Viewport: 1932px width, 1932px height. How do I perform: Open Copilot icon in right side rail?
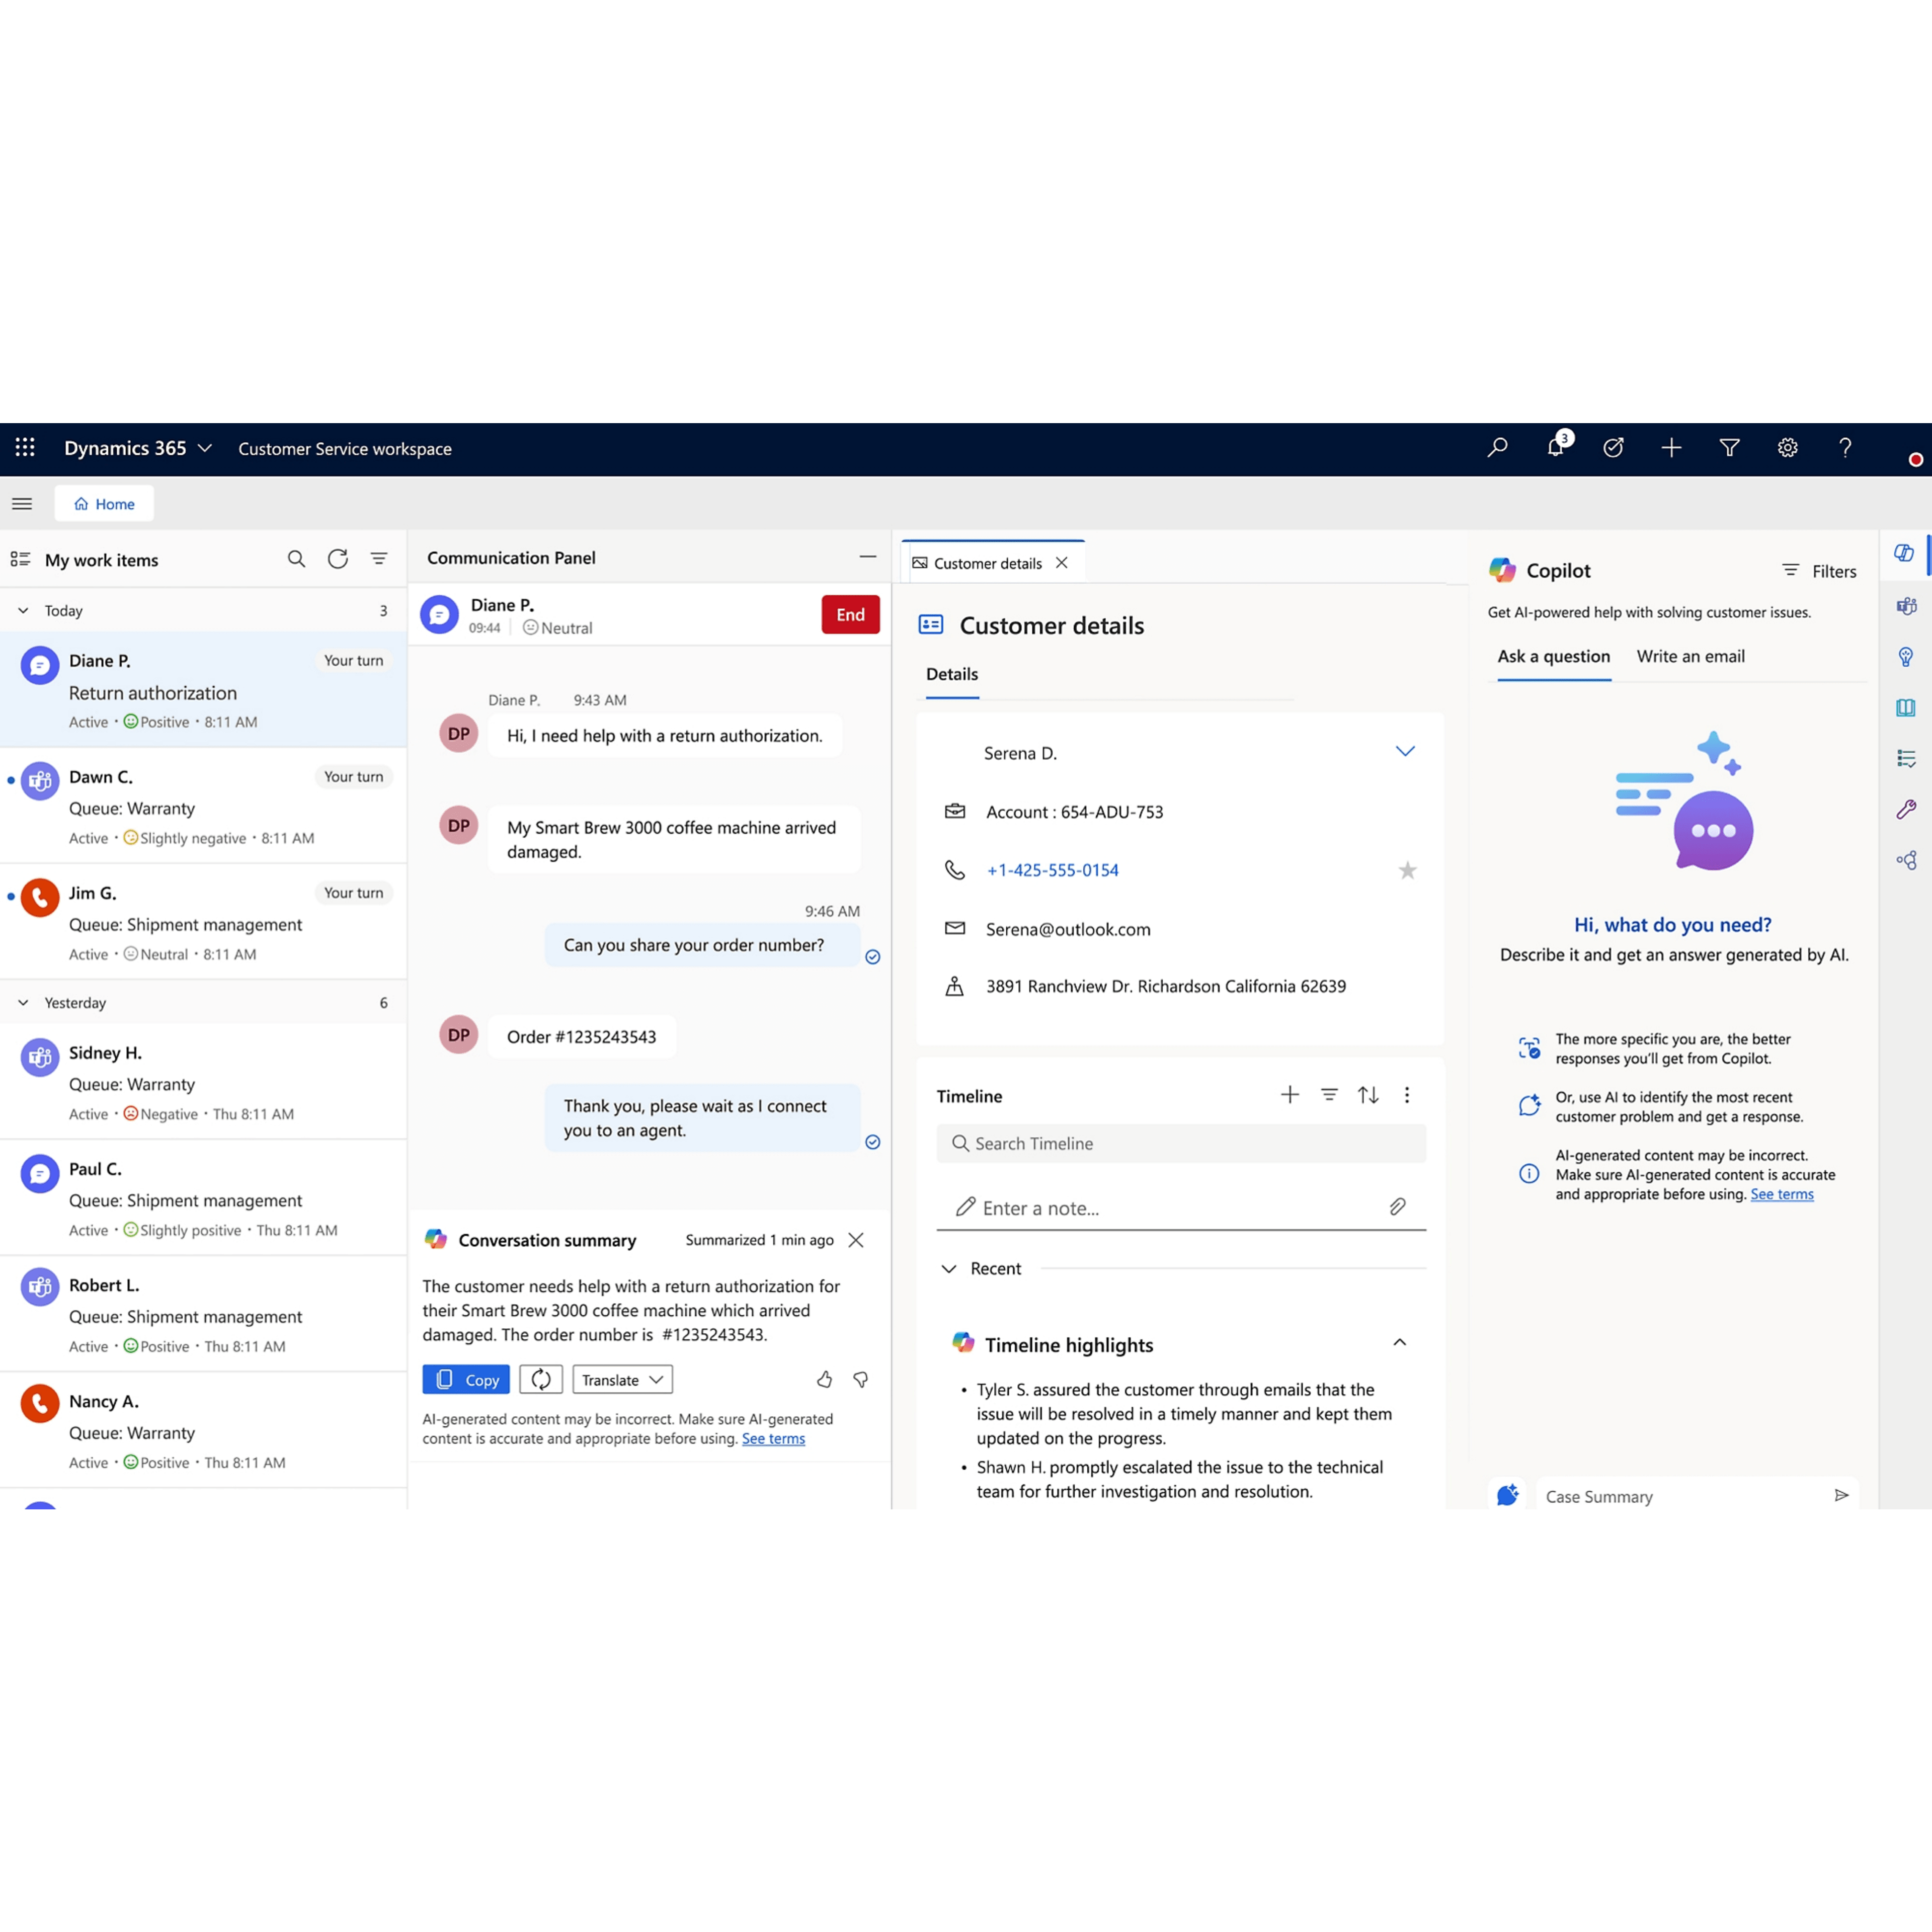[x=1904, y=553]
